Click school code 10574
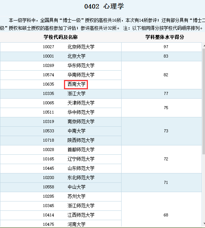The width and height of the screenshot is (205, 228). (49, 75)
